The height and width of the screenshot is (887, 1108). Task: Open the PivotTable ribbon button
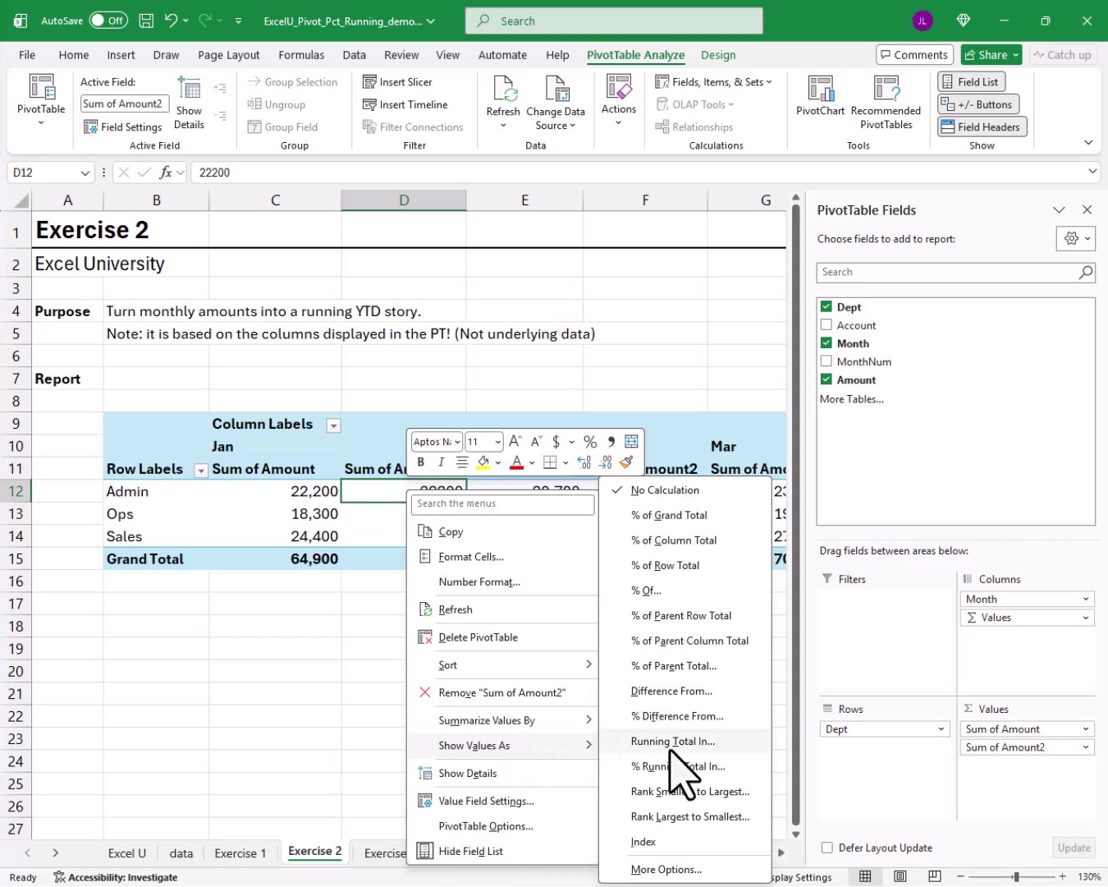point(41,100)
